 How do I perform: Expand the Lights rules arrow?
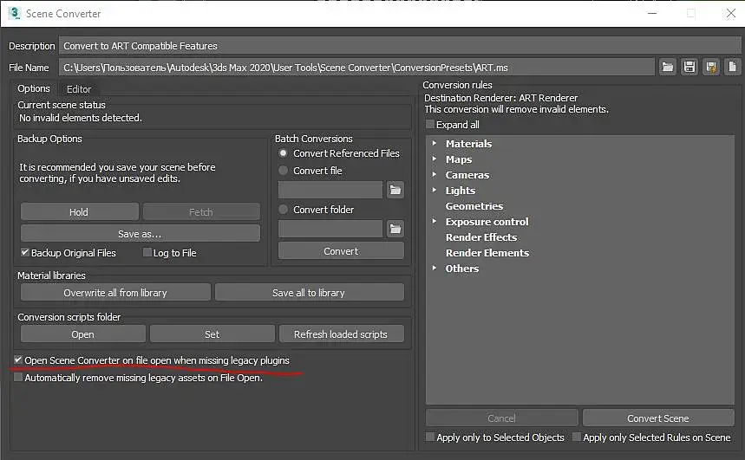[434, 190]
